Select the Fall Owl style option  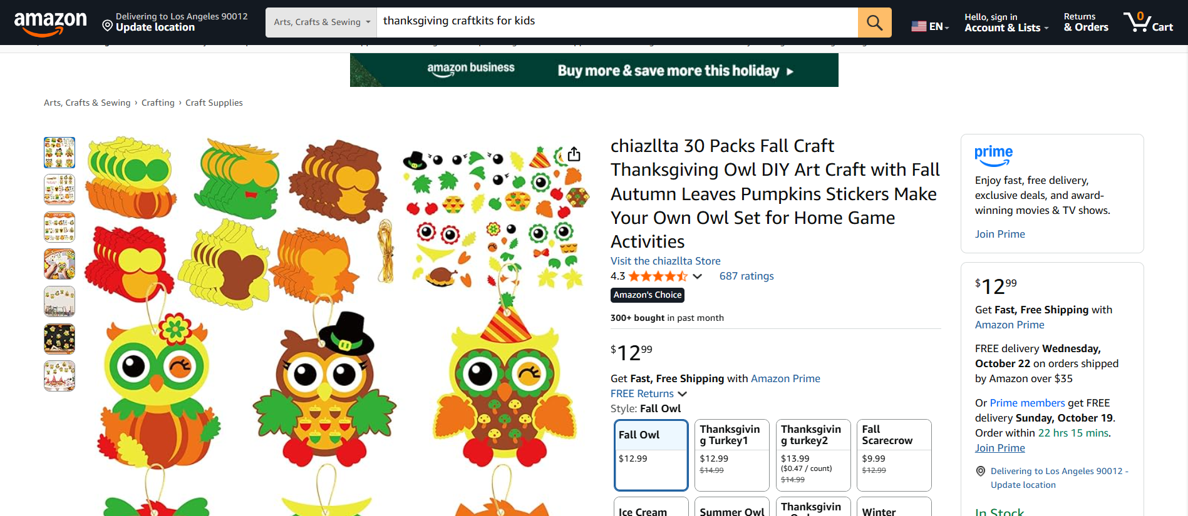click(651, 455)
